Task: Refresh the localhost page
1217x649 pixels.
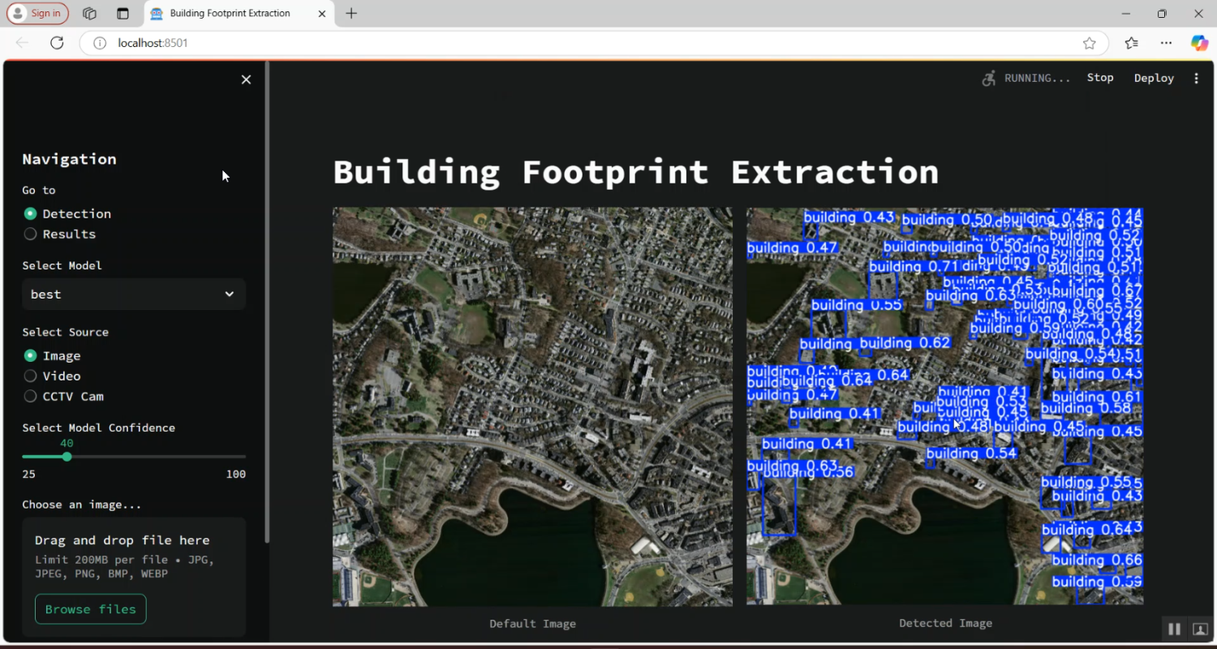Action: tap(57, 42)
